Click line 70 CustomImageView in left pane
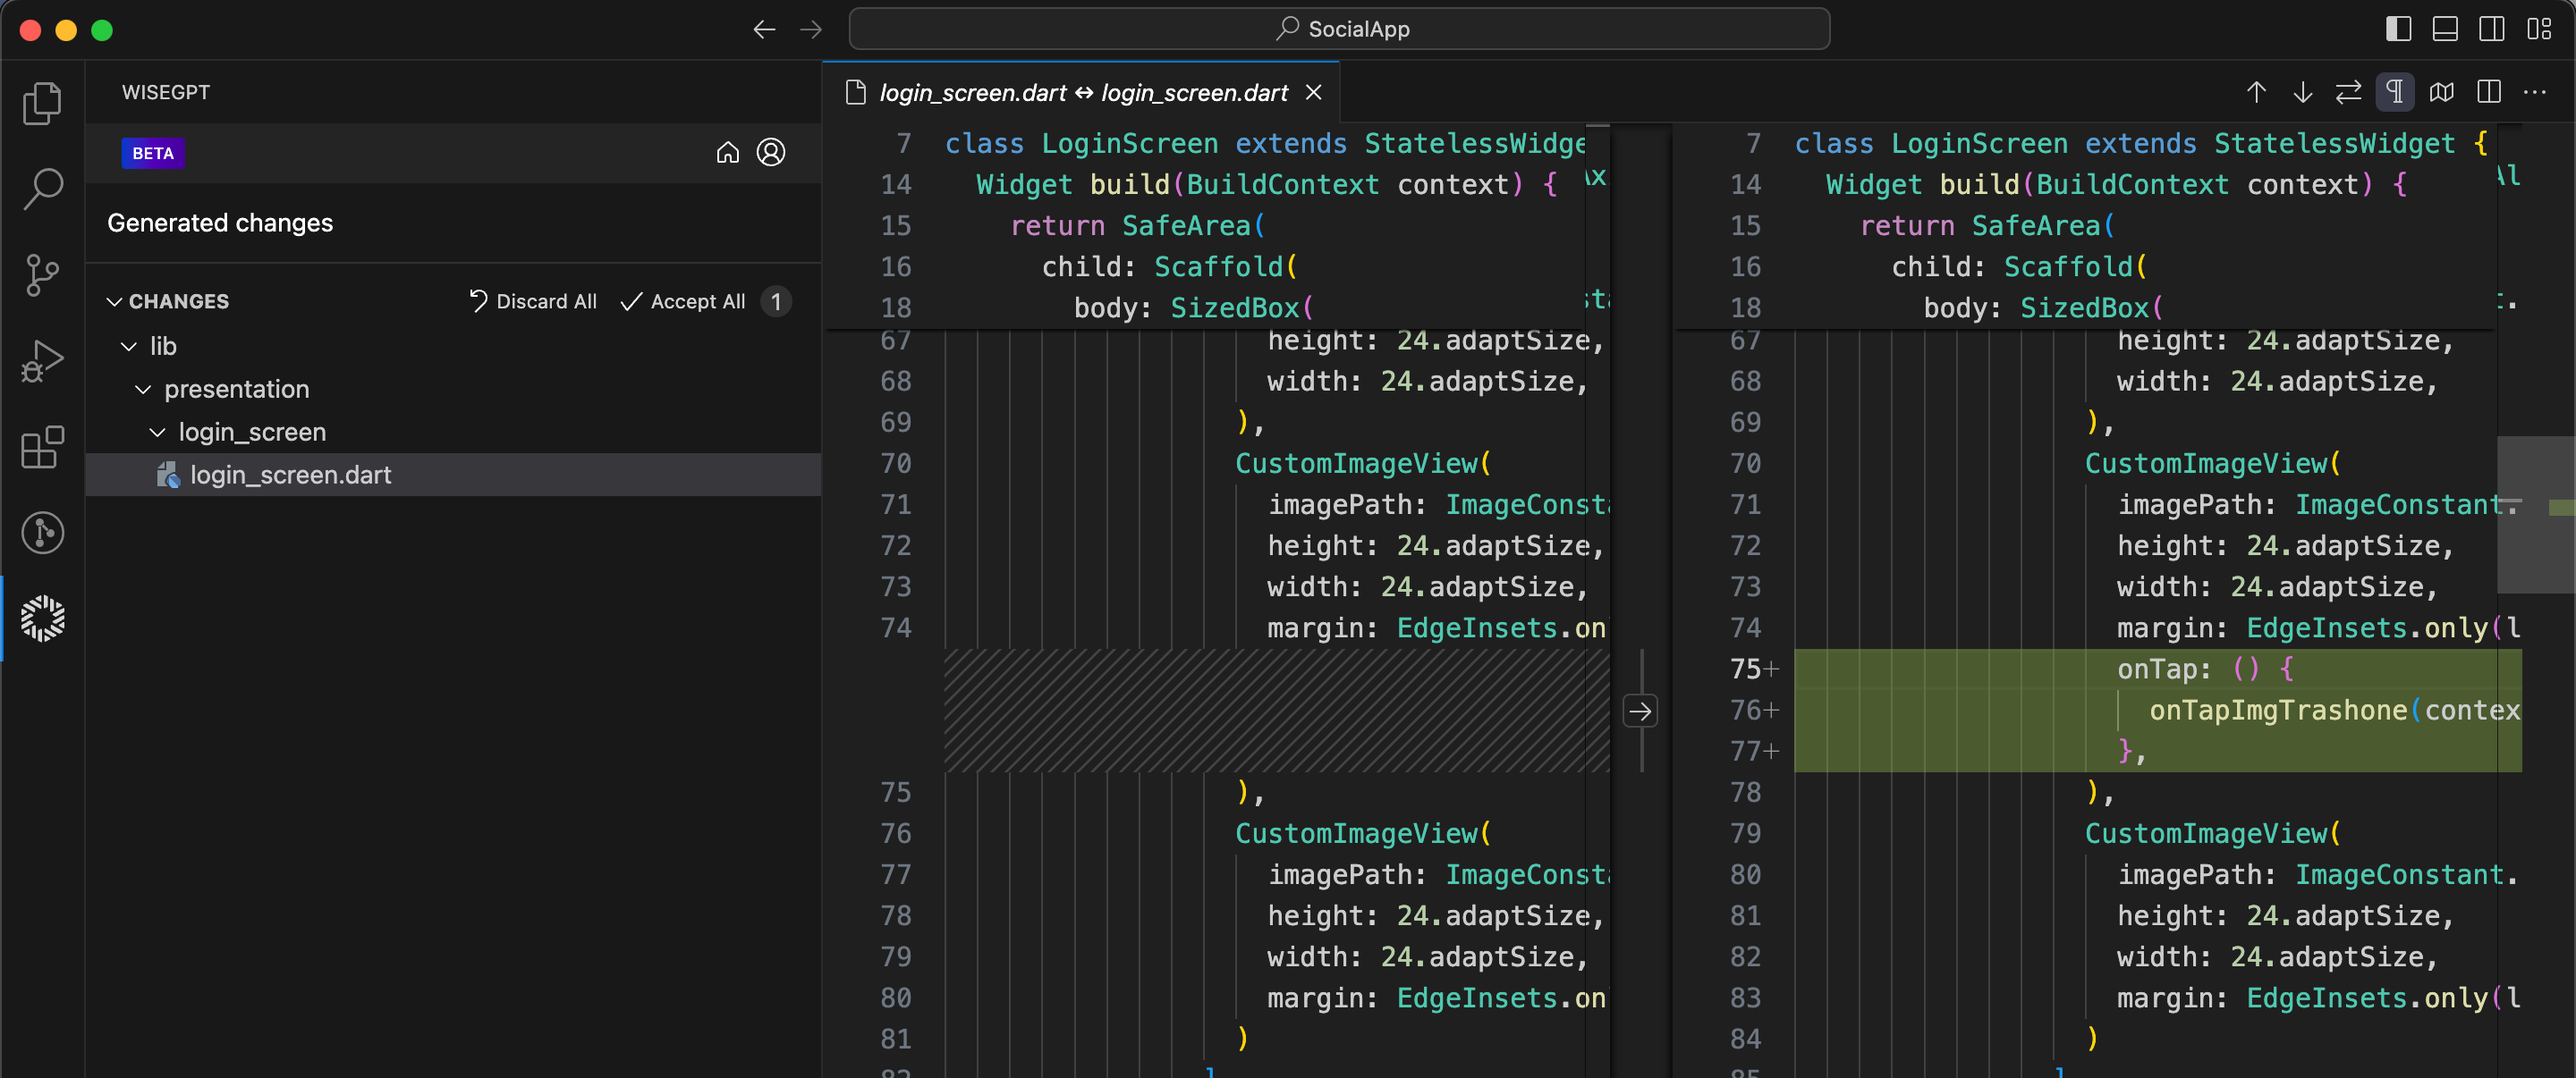The image size is (2576, 1078). (1363, 462)
